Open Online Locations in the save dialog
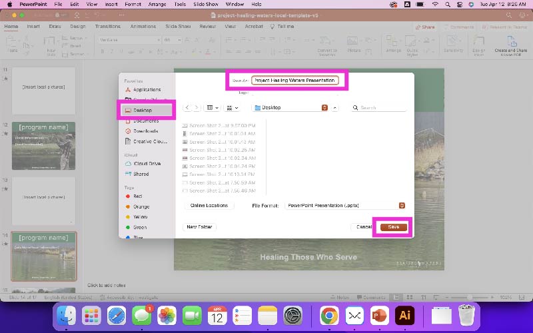Image resolution: width=533 pixels, height=333 pixels. click(x=209, y=206)
